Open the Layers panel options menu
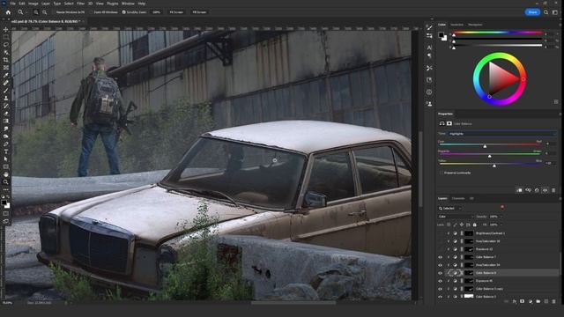The width and height of the screenshot is (564, 317). tap(560, 198)
